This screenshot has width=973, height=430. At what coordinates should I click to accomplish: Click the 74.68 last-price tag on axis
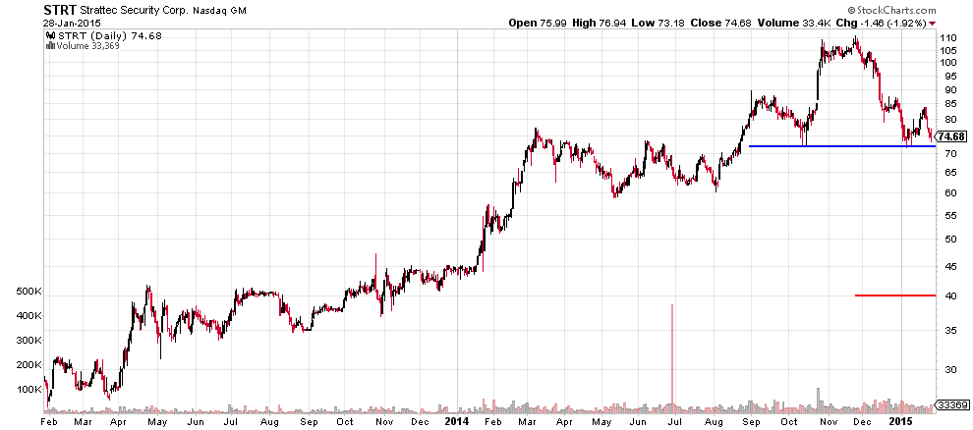pos(952,136)
